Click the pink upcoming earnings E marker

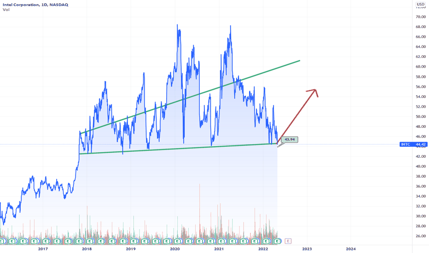tap(288, 241)
